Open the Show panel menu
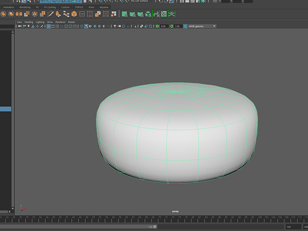This screenshot has height=231, width=308. pyautogui.click(x=50, y=22)
